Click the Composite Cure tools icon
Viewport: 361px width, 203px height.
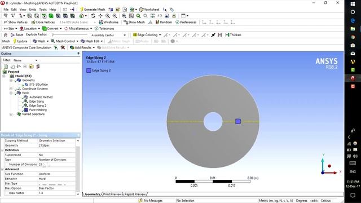(63, 47)
